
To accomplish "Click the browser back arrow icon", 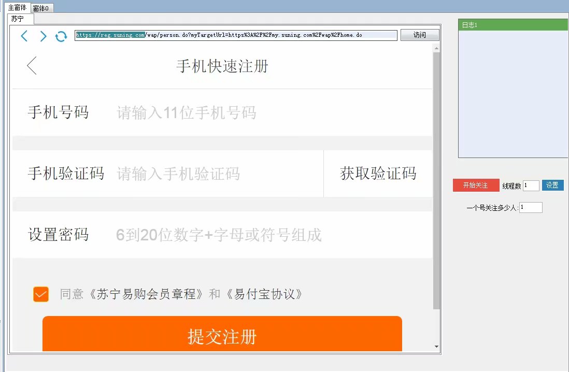I will coord(24,36).
